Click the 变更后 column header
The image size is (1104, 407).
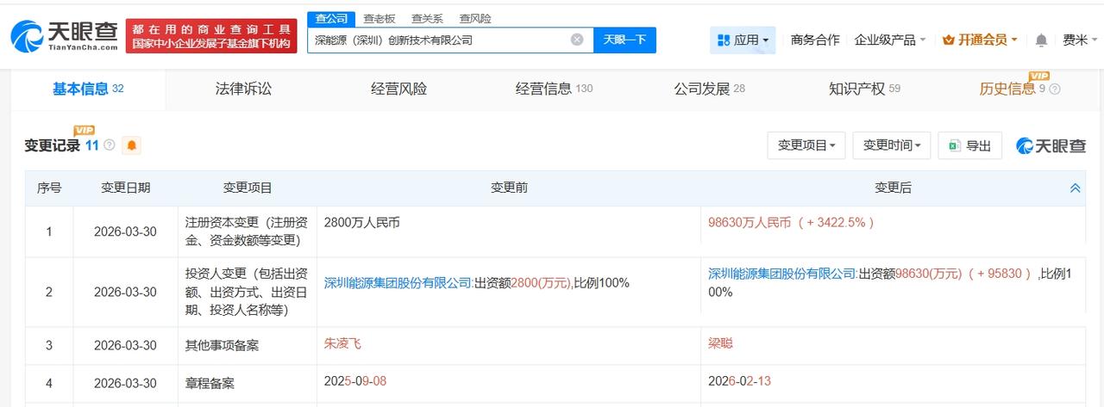[x=893, y=188]
